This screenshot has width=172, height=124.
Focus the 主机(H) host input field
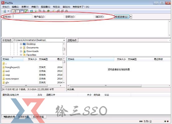tap(22, 17)
